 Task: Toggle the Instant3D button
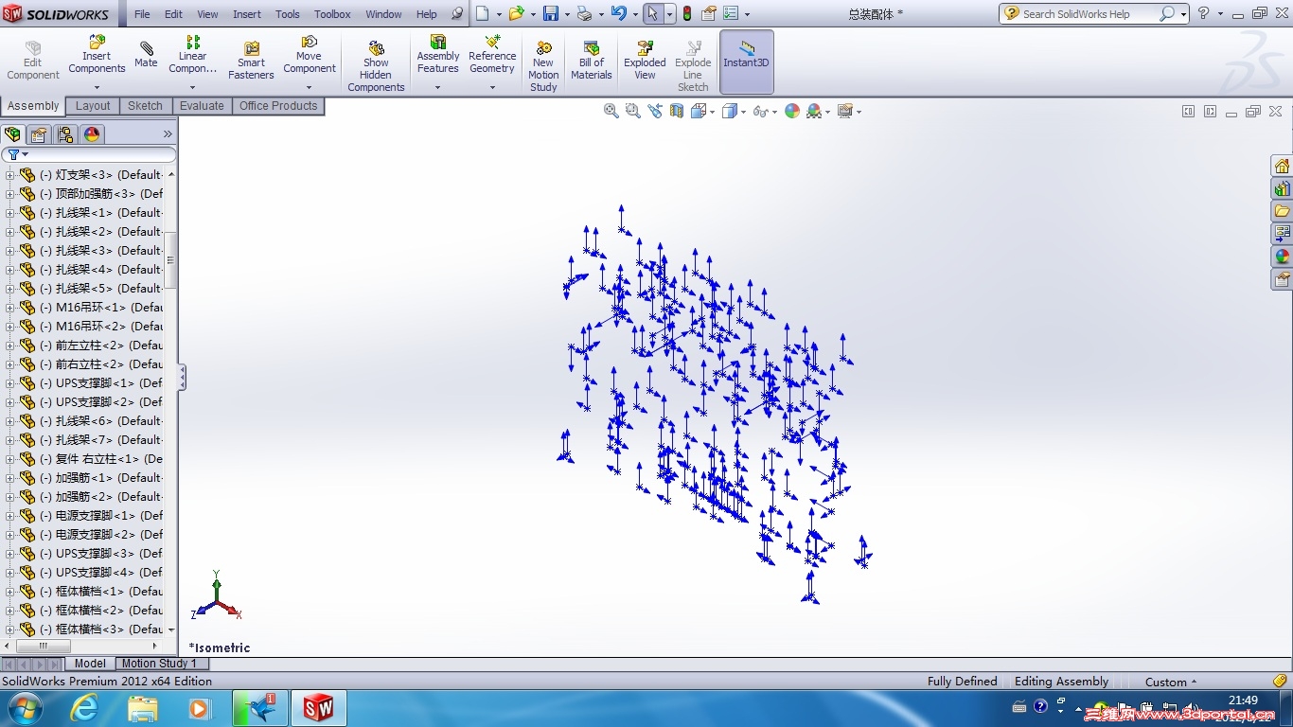click(747, 62)
